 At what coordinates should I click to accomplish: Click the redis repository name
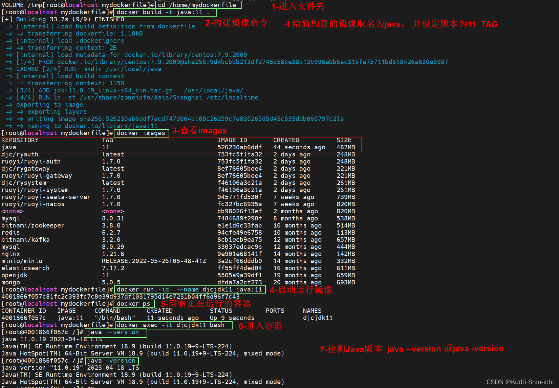click(x=10, y=233)
